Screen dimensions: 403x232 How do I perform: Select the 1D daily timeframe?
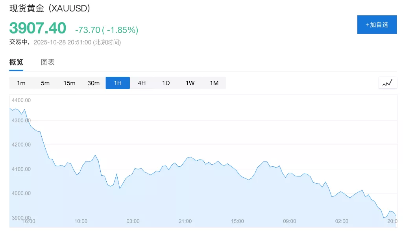(166, 83)
